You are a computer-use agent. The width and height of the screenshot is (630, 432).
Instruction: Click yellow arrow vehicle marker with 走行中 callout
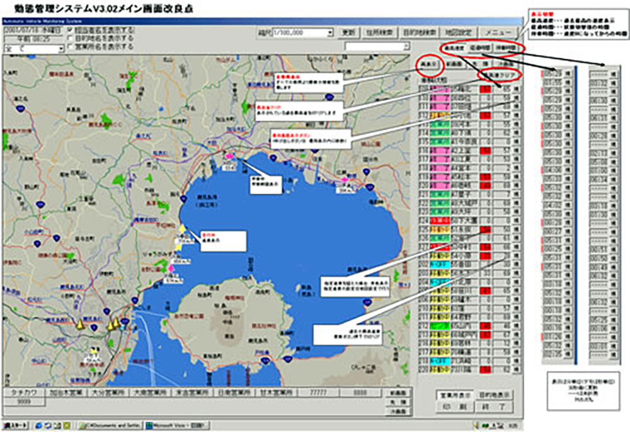(x=182, y=229)
